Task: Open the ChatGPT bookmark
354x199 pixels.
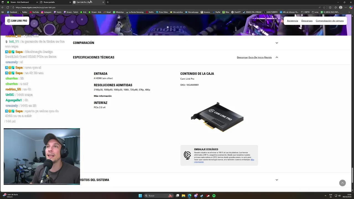Action: (236, 12)
